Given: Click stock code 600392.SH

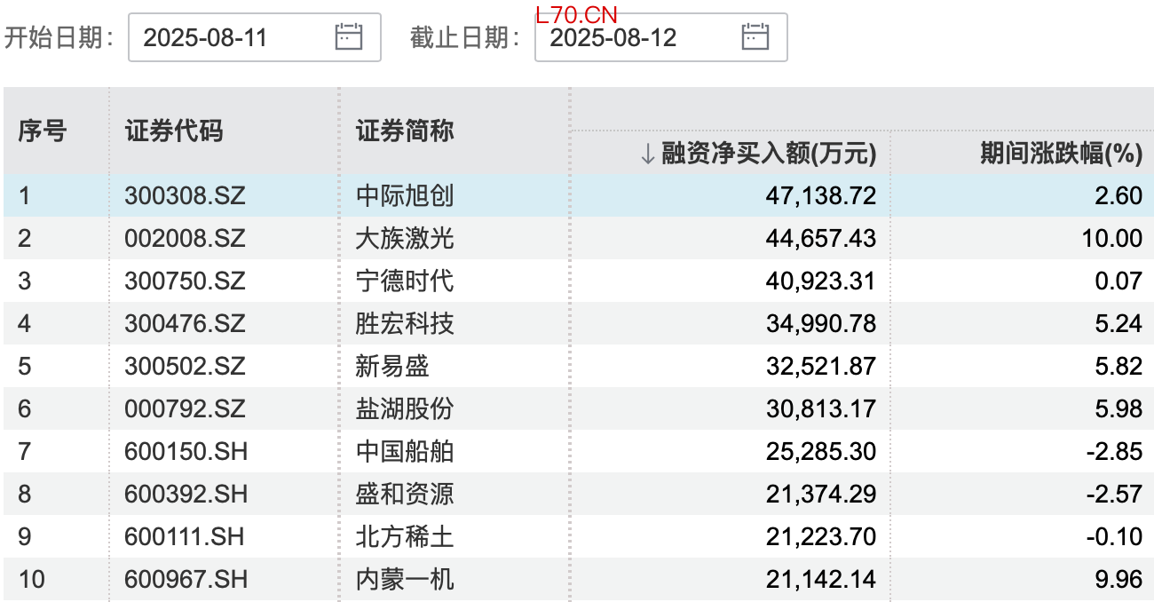Looking at the screenshot, I should click(185, 494).
